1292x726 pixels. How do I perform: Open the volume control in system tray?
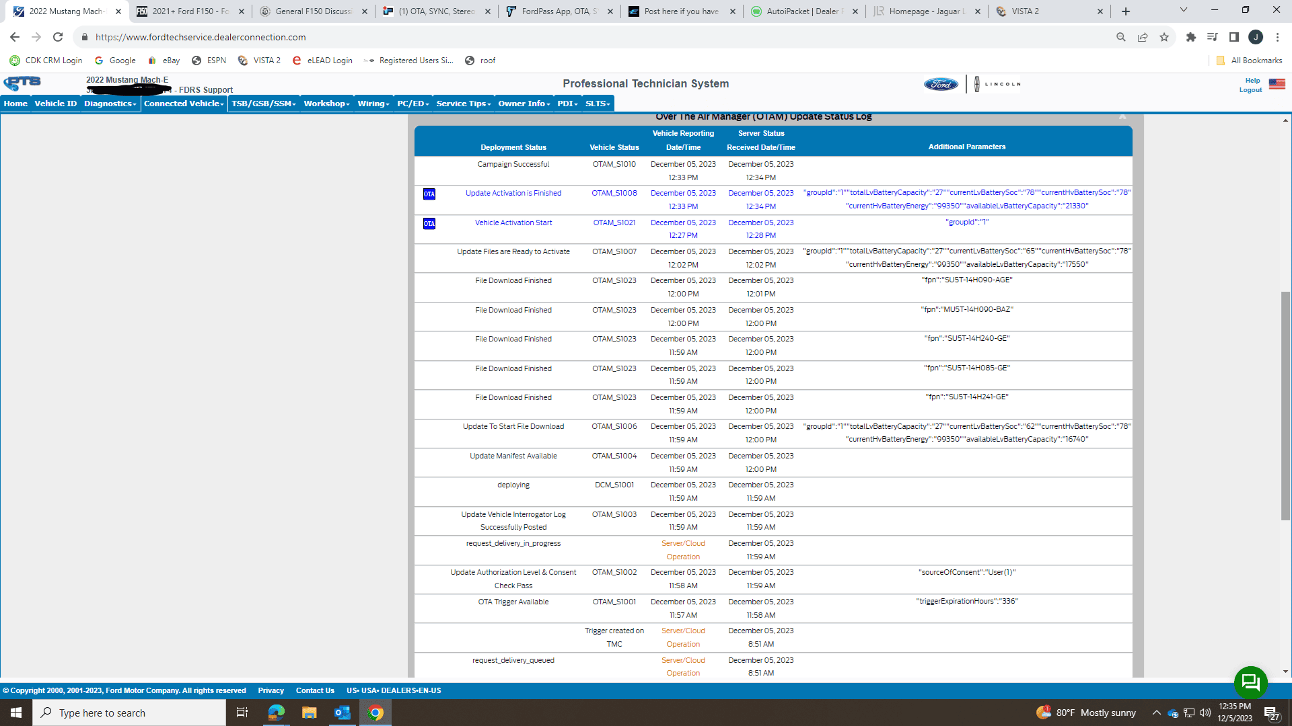click(x=1205, y=713)
